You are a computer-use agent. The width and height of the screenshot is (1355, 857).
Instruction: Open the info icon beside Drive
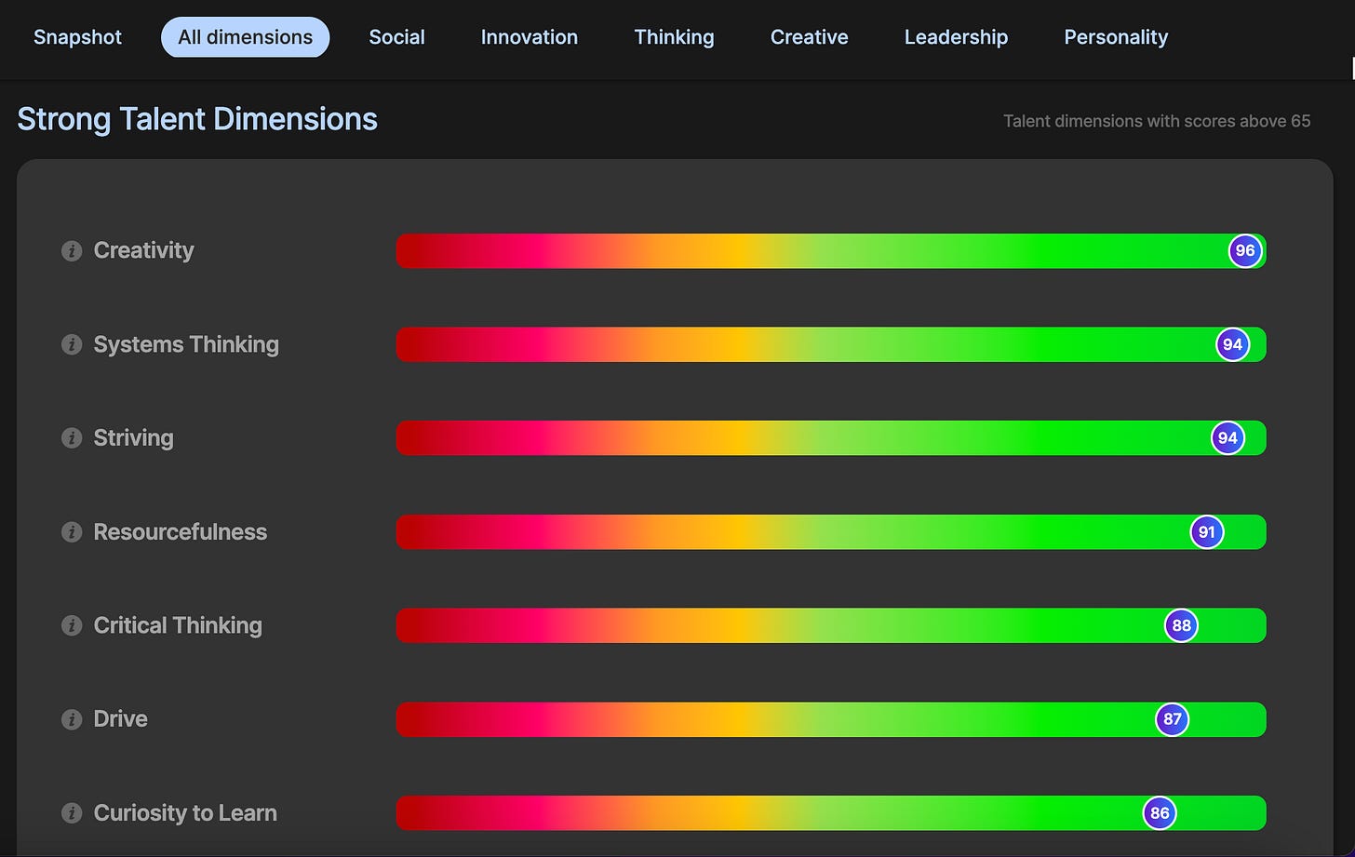(x=72, y=719)
